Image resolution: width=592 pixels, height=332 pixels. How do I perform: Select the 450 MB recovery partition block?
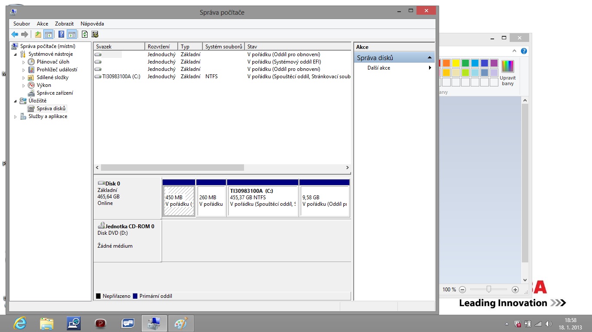tap(179, 201)
